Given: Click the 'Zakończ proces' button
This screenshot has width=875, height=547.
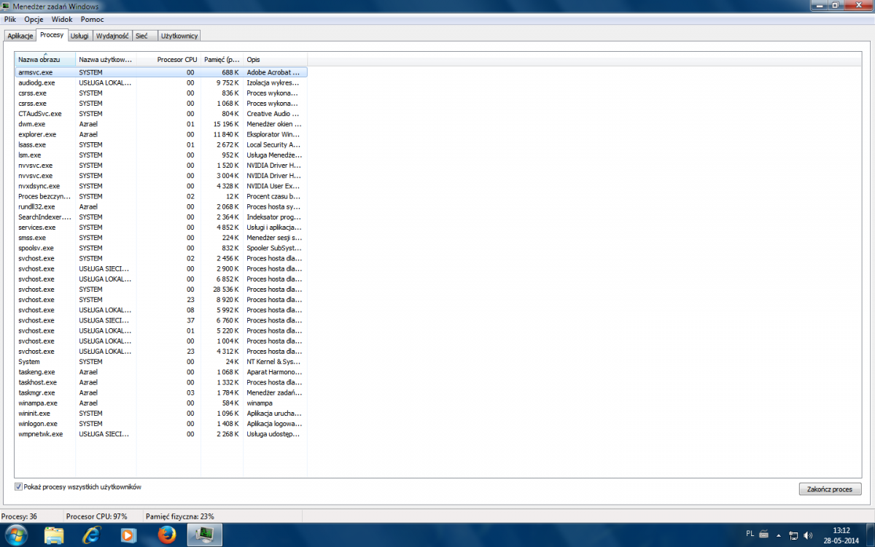Looking at the screenshot, I should [x=830, y=489].
